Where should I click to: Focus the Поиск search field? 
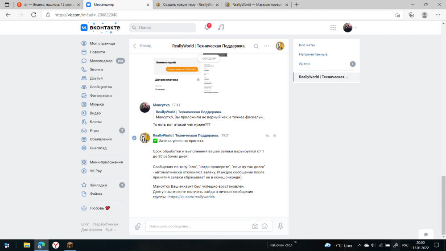162,28
